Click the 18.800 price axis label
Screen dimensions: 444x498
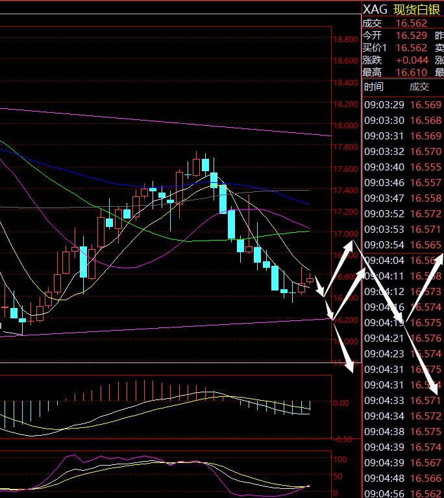pos(345,40)
